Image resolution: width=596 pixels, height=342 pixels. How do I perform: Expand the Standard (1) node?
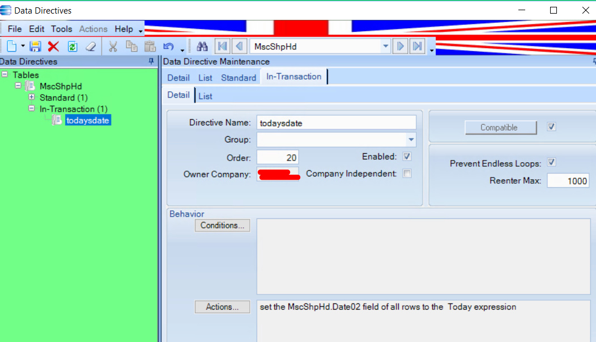coord(32,97)
